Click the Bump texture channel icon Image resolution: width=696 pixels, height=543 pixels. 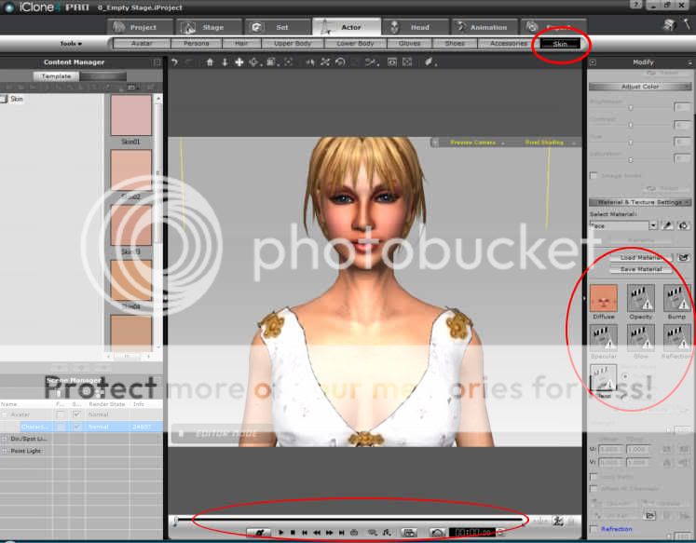coord(676,298)
